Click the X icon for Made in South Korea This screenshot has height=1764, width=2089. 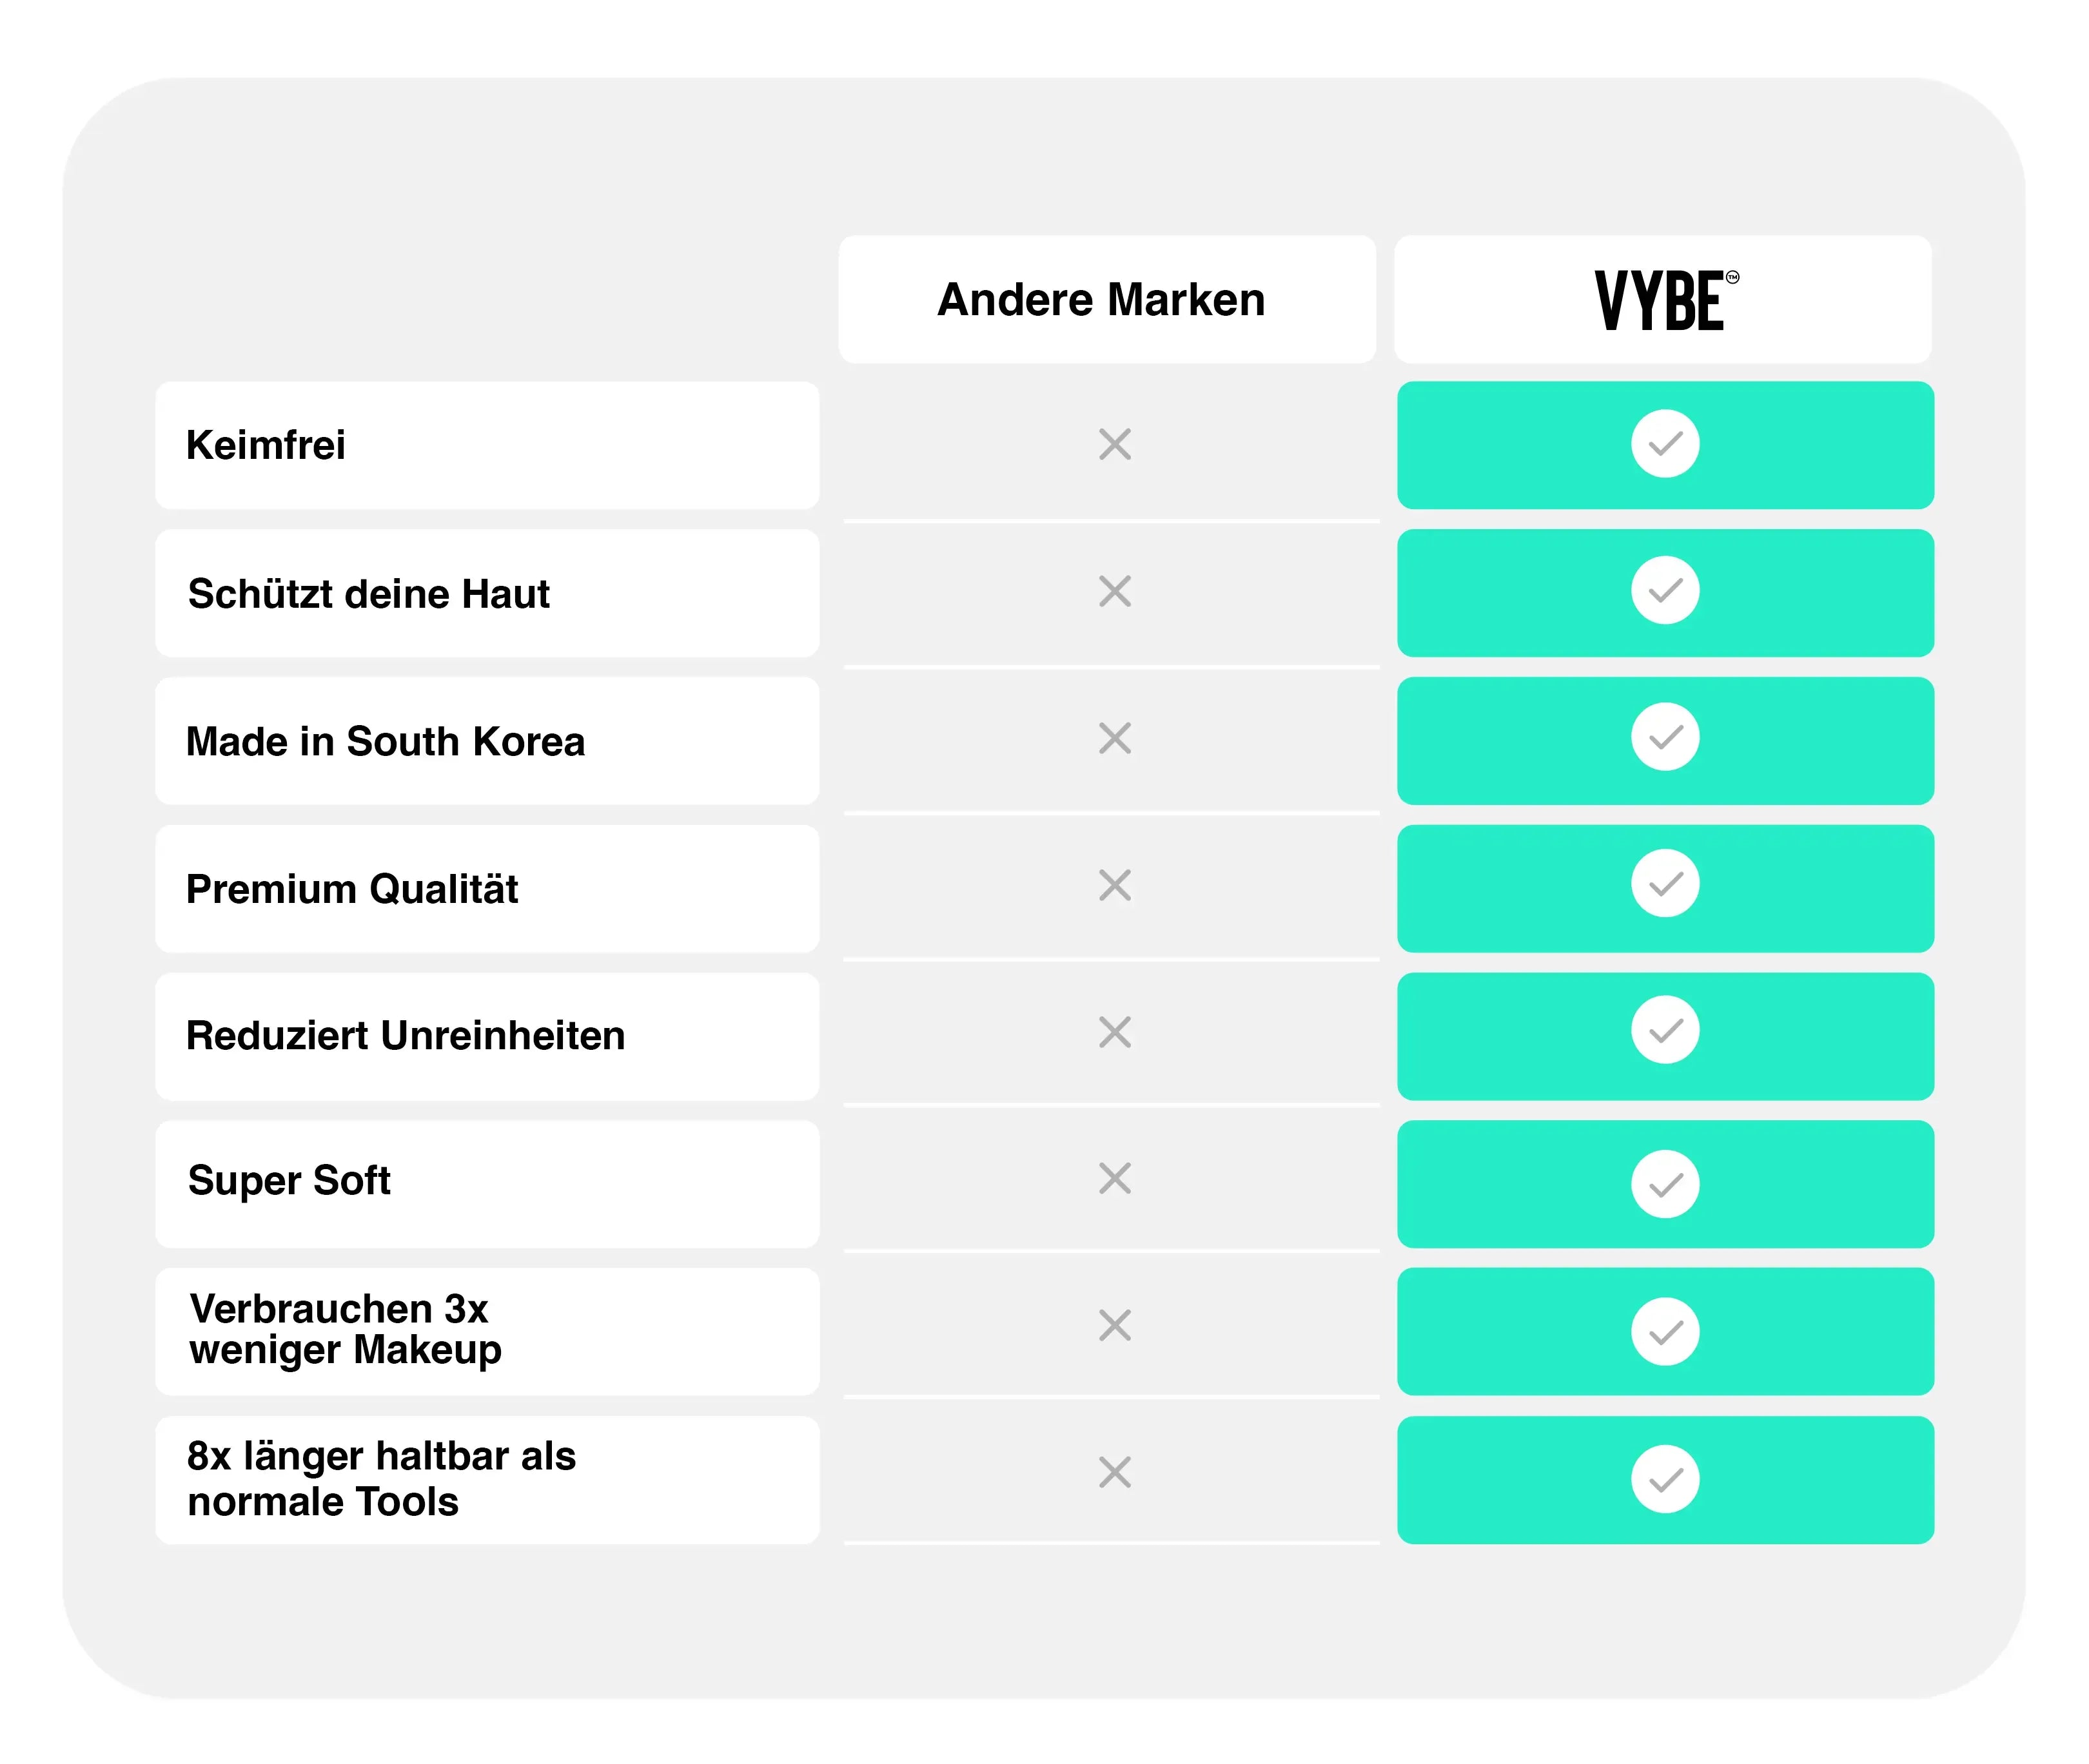pyautogui.click(x=1115, y=738)
